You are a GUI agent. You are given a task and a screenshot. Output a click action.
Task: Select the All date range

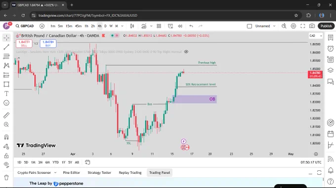77,162
